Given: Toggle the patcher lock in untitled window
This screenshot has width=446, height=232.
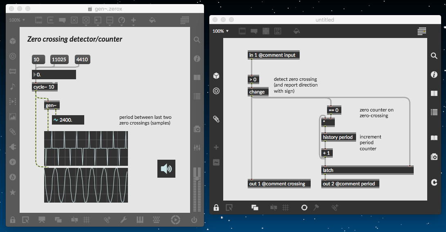Looking at the screenshot, I should [x=216, y=207].
